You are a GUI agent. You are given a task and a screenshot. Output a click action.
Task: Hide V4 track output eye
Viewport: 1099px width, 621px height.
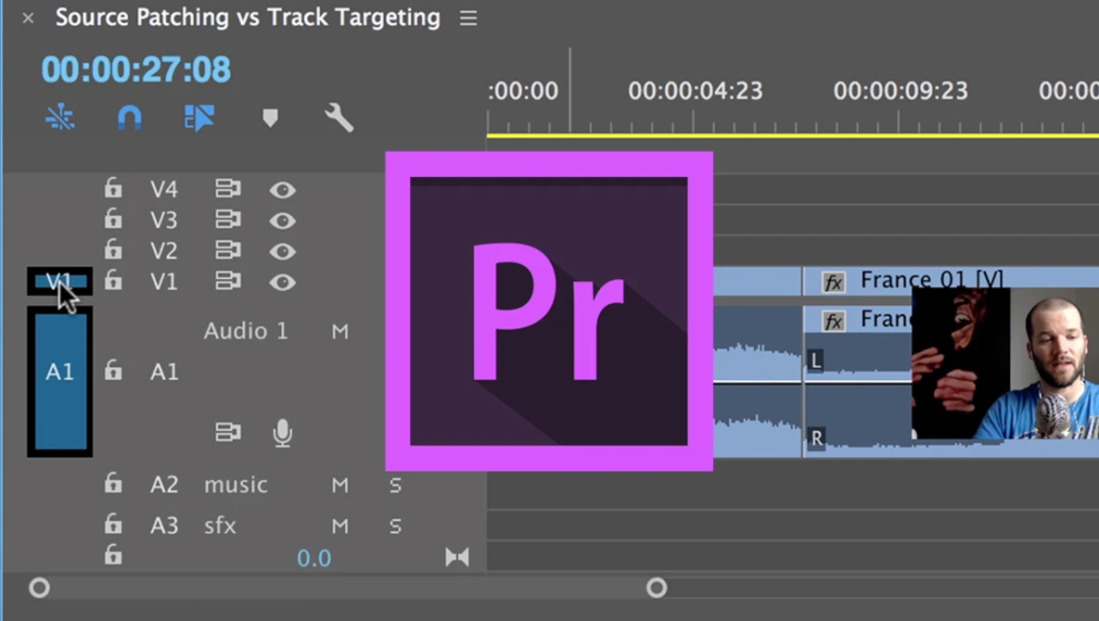(283, 190)
